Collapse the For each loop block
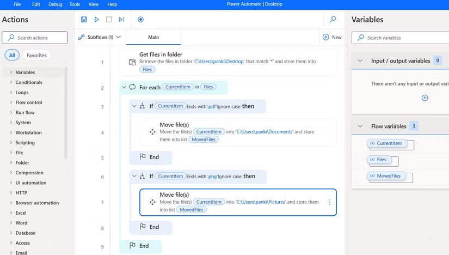 (x=124, y=87)
